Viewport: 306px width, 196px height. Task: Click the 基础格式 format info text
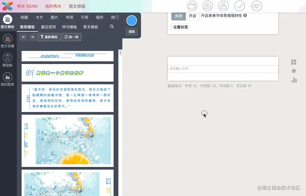click(210, 86)
